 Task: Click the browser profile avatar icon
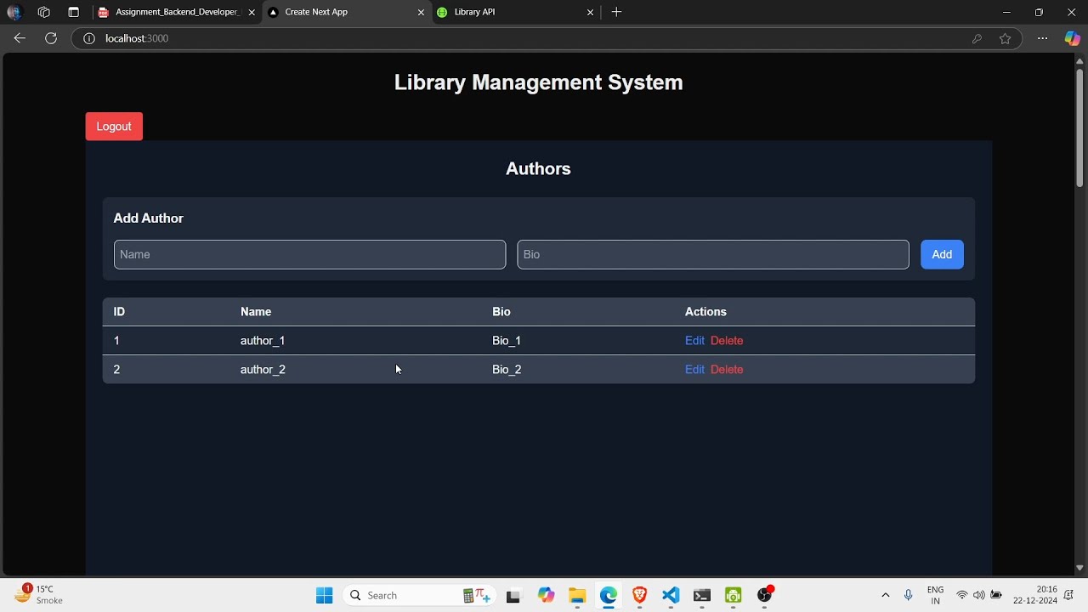coord(14,13)
